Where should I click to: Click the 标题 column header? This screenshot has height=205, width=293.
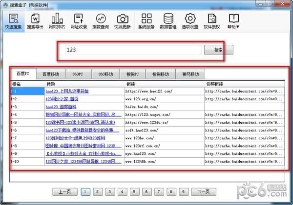point(84,84)
